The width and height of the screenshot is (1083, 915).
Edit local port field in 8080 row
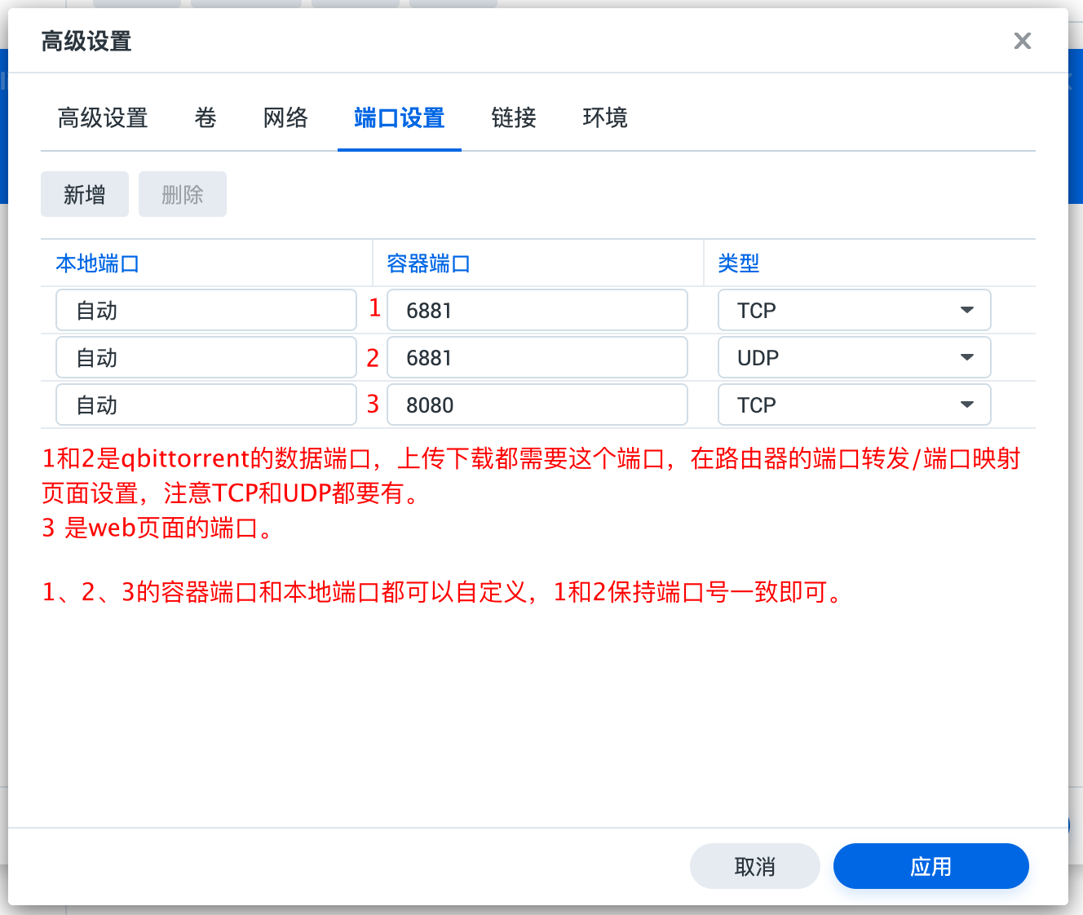click(x=206, y=404)
